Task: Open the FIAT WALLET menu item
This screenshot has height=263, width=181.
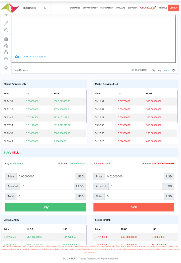Action: (x=107, y=8)
